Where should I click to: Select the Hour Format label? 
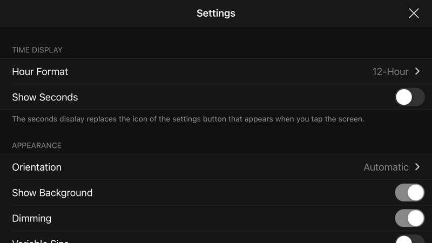point(40,71)
